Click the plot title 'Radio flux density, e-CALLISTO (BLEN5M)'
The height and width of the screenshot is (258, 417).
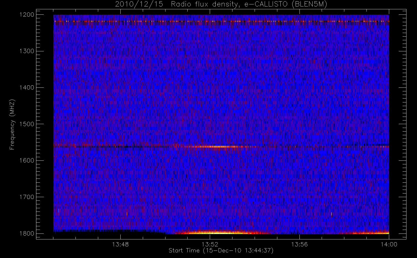(x=249, y=4)
